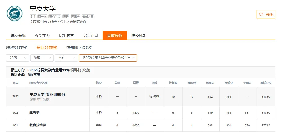Image resolution: width=286 pixels, height=135 pixels.
Task: Click the 选科 column header
Action: [154, 83]
